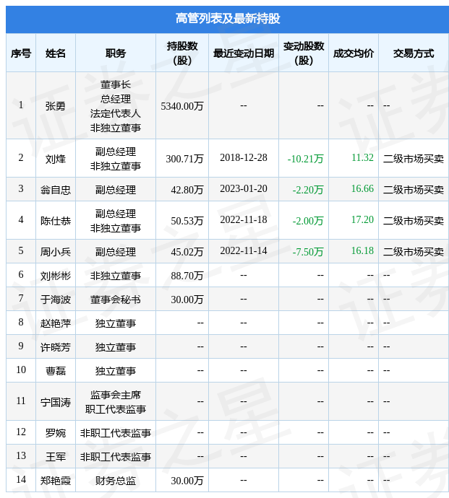Click the change value -7.50万

tap(308, 252)
